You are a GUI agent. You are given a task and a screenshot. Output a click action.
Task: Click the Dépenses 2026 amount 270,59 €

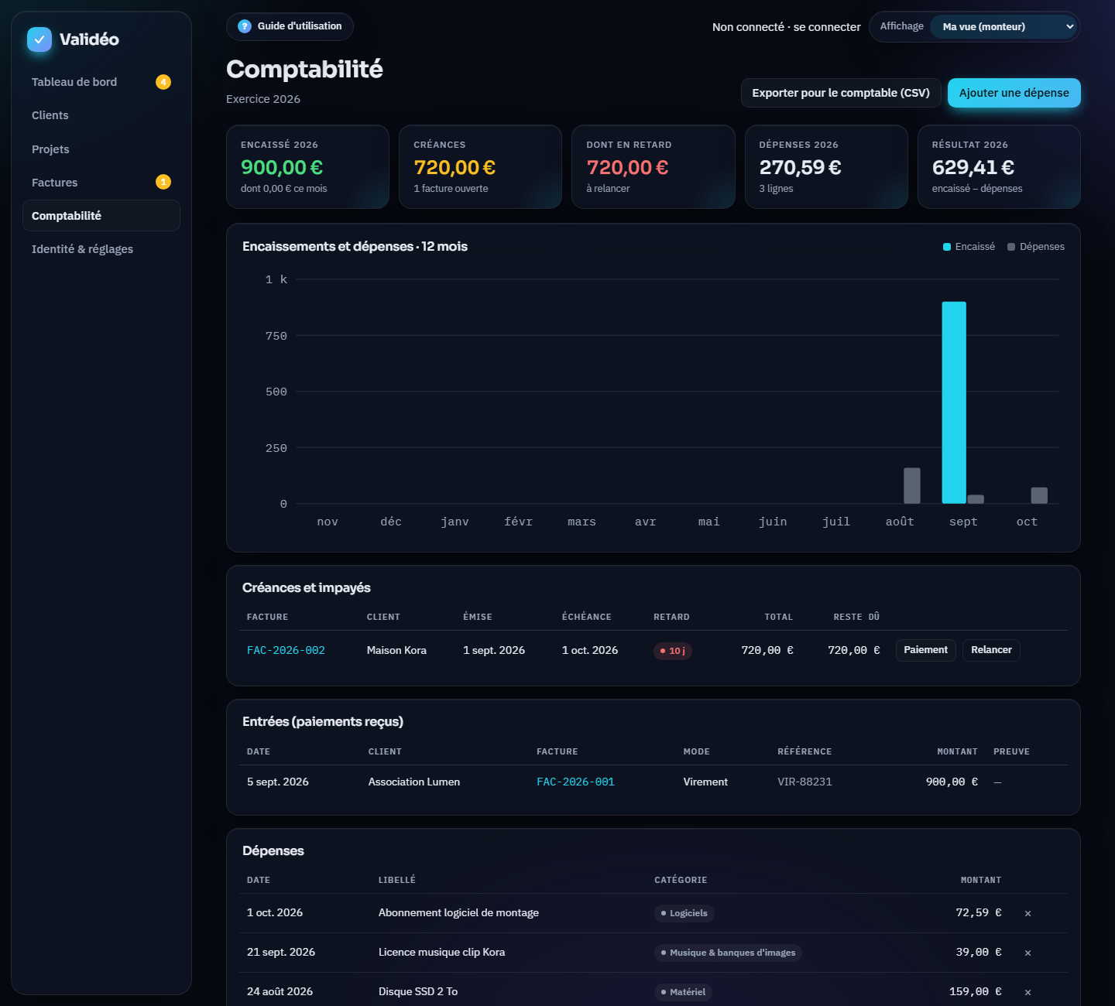point(800,167)
